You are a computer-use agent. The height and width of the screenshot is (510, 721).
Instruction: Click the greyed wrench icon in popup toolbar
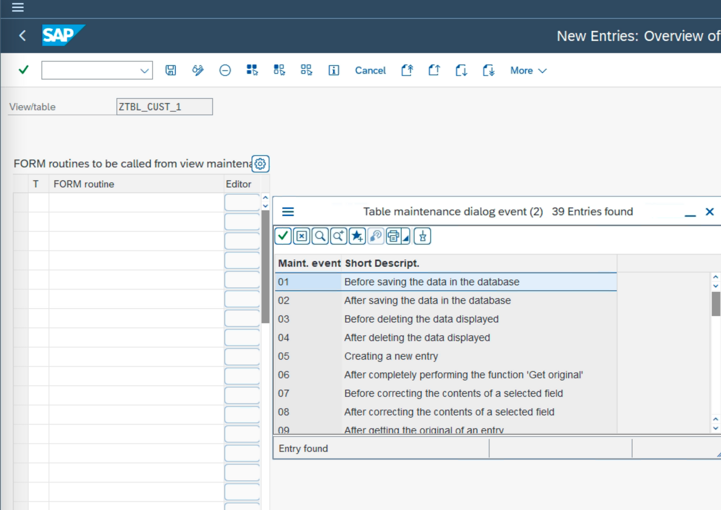375,236
